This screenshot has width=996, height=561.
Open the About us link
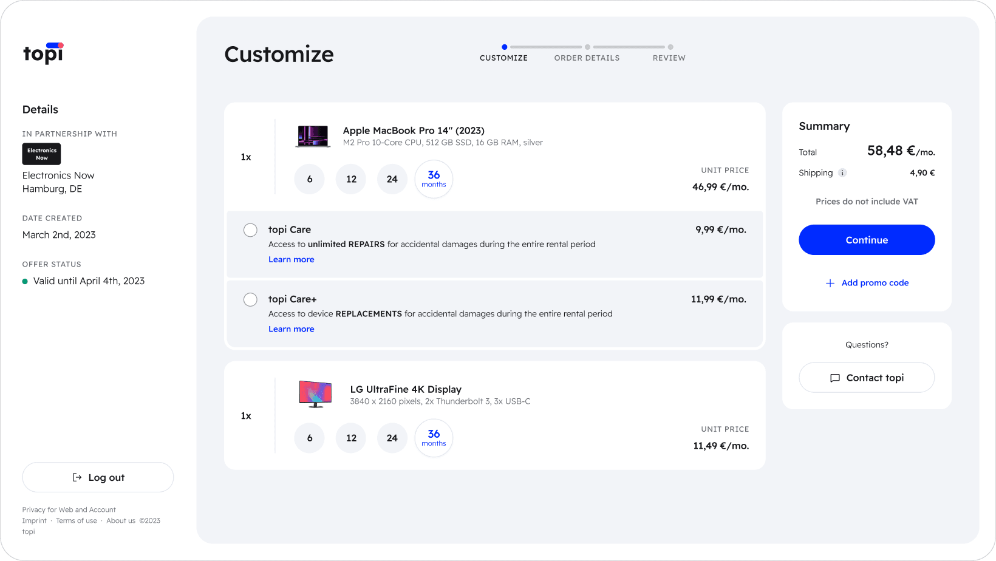click(x=121, y=520)
